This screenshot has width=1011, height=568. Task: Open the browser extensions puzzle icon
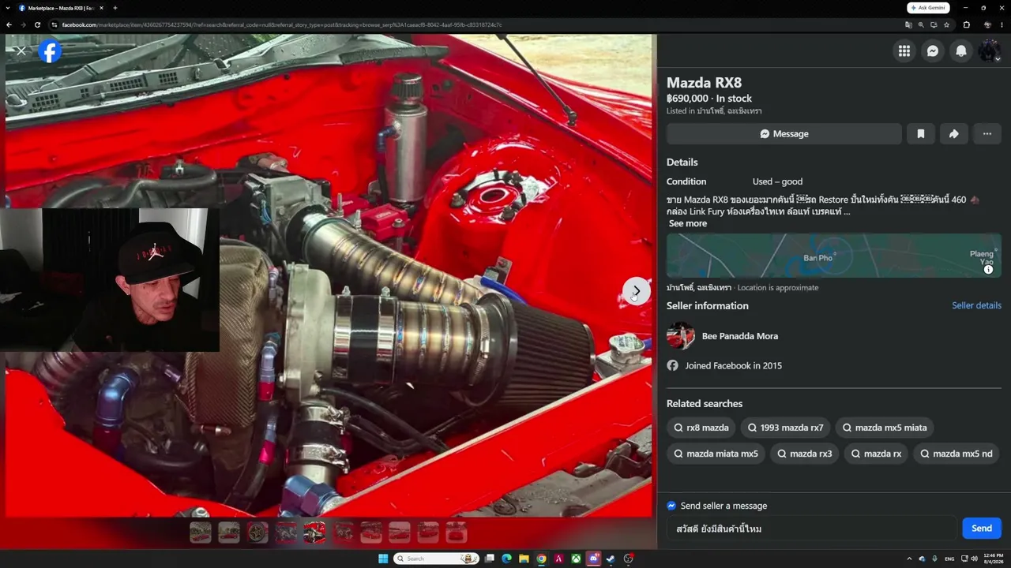pyautogui.click(x=966, y=24)
